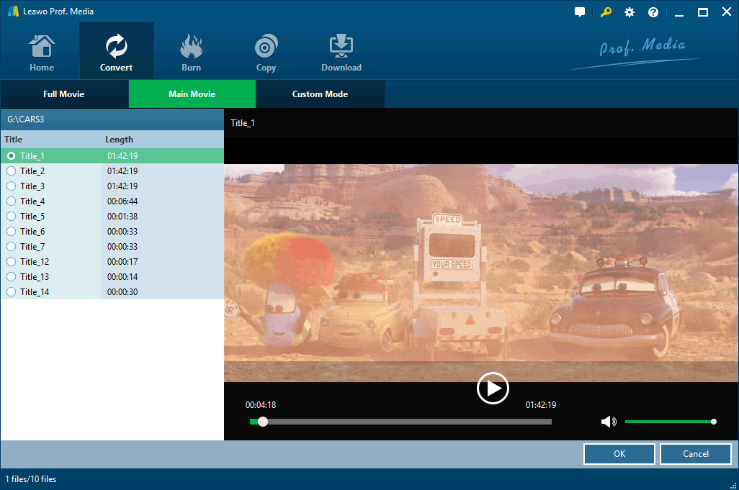Click length 00:00:14 of Title_13
This screenshot has width=739, height=490.
(x=122, y=276)
